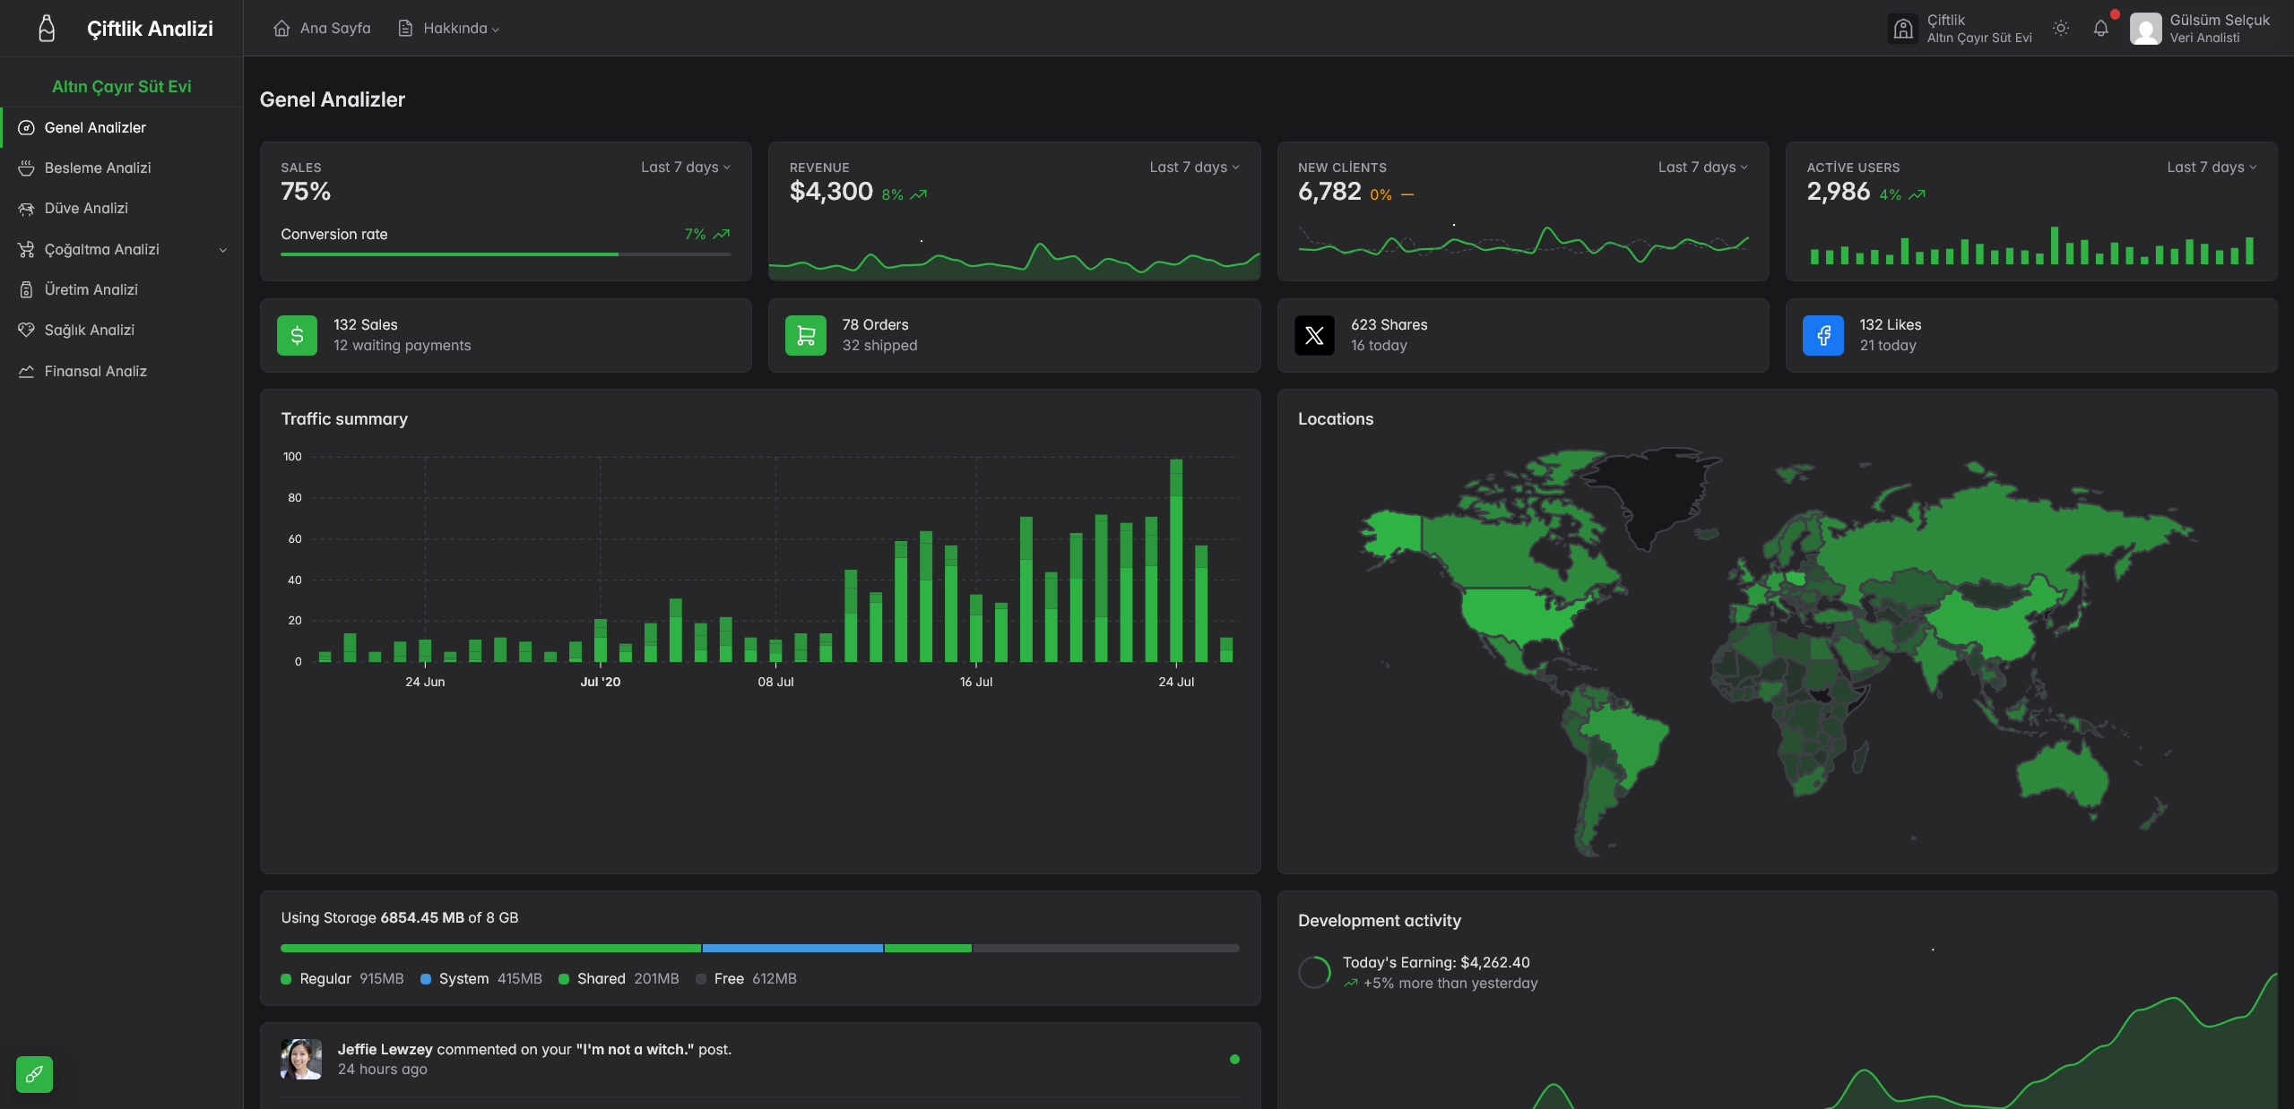Click the X (Twitter) shares icon
The image size is (2294, 1109).
tap(1314, 335)
